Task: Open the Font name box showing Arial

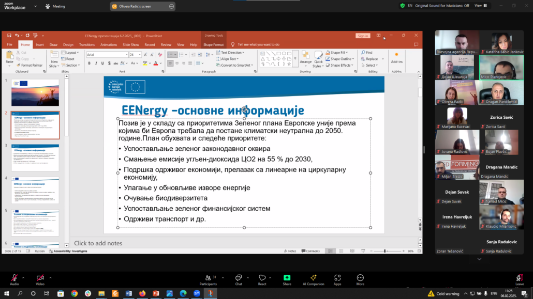Action: point(107,55)
